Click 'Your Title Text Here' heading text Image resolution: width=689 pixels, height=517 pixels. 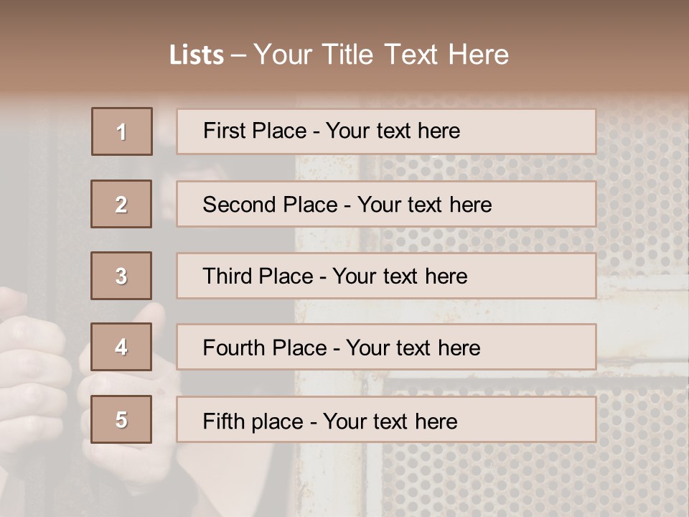click(381, 55)
